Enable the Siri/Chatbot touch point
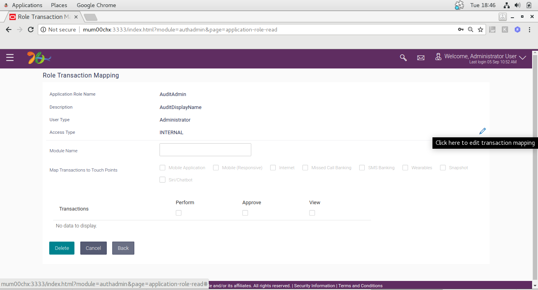This screenshot has width=538, height=290. (x=162, y=180)
